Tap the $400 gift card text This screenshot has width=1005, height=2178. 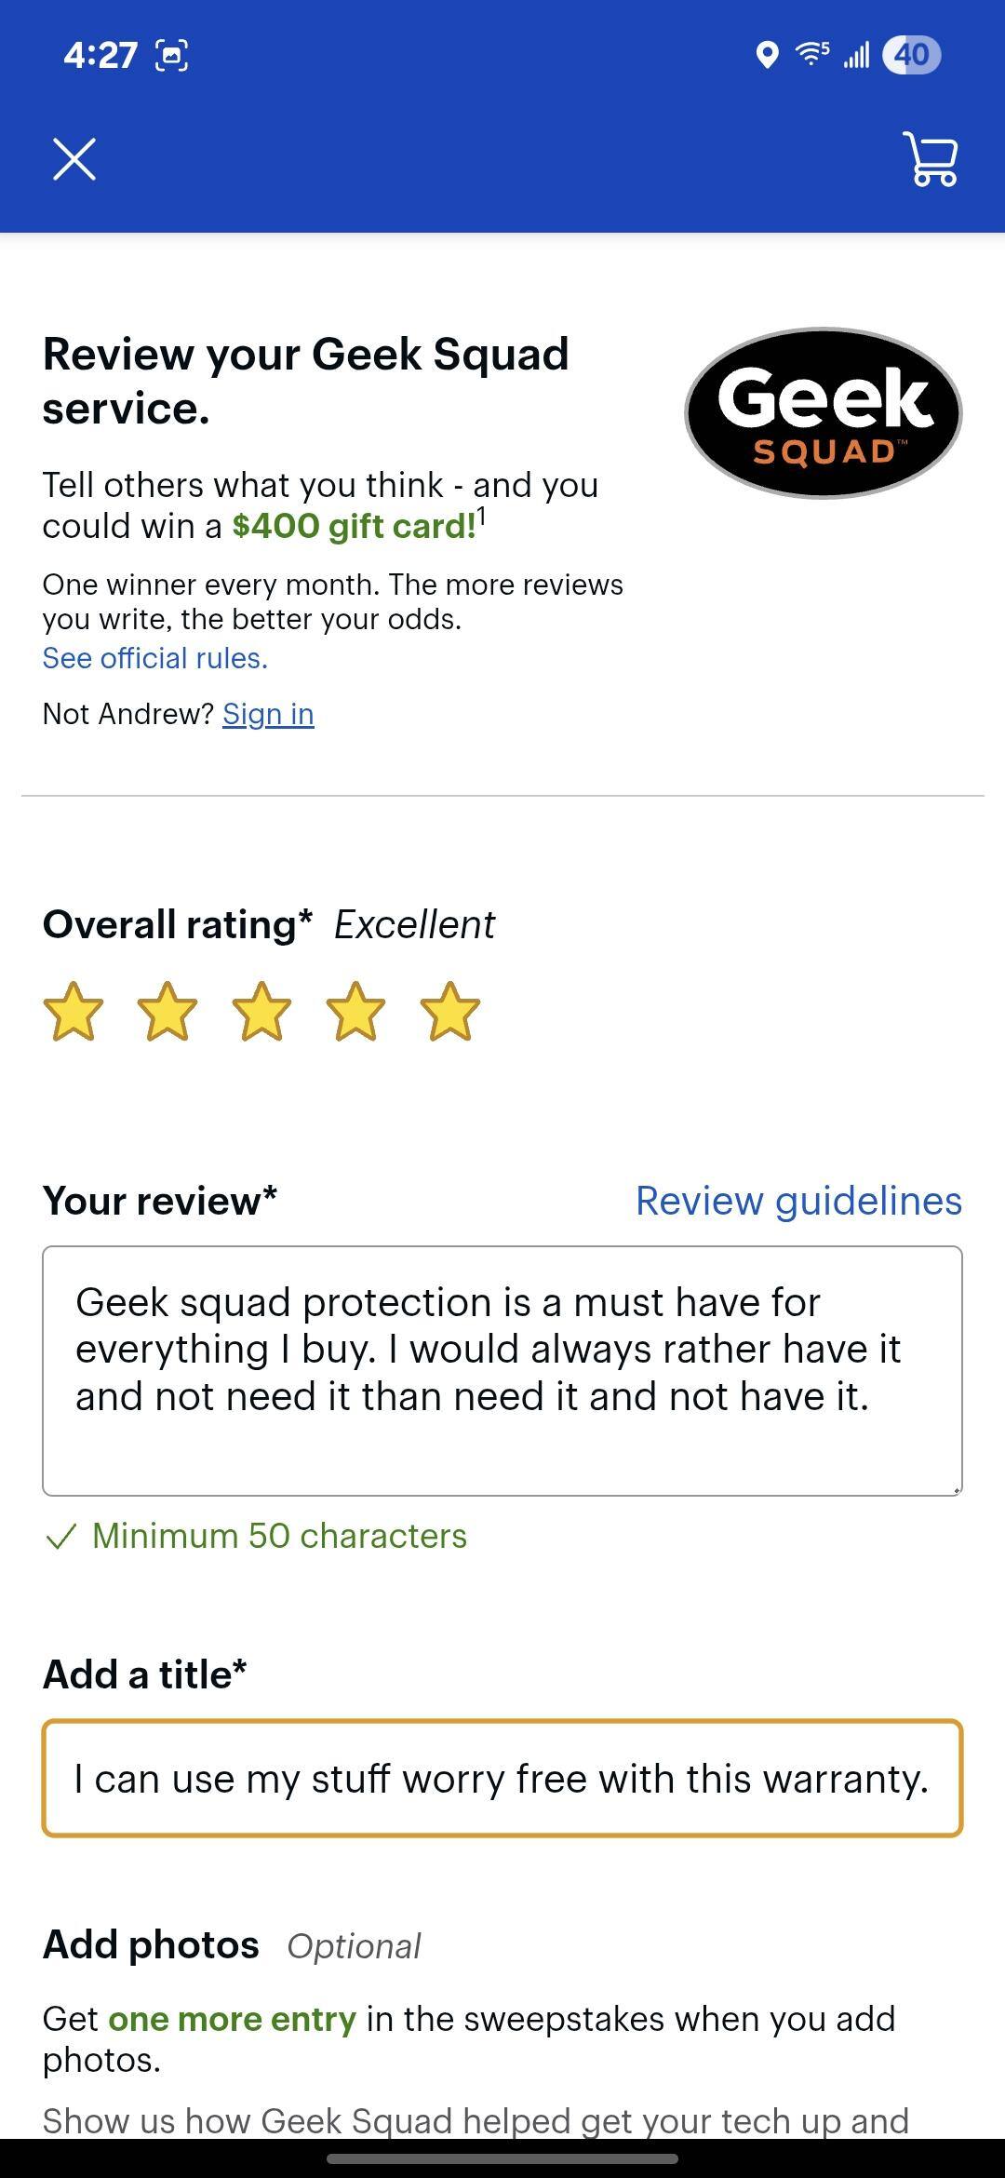[353, 524]
